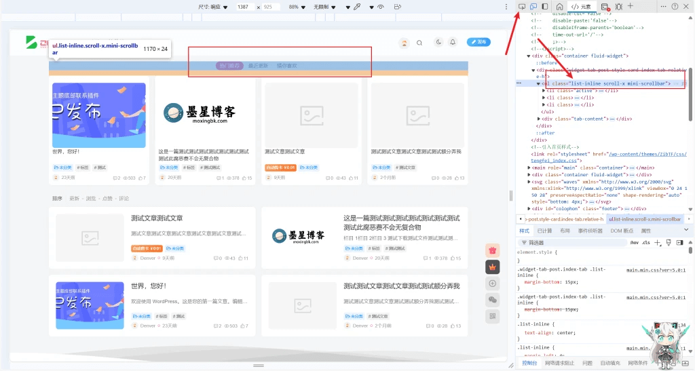Activate the inspect element picker icon

[522, 6]
